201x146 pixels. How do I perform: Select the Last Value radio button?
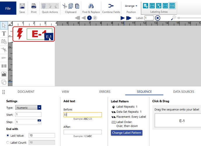coord(8,135)
